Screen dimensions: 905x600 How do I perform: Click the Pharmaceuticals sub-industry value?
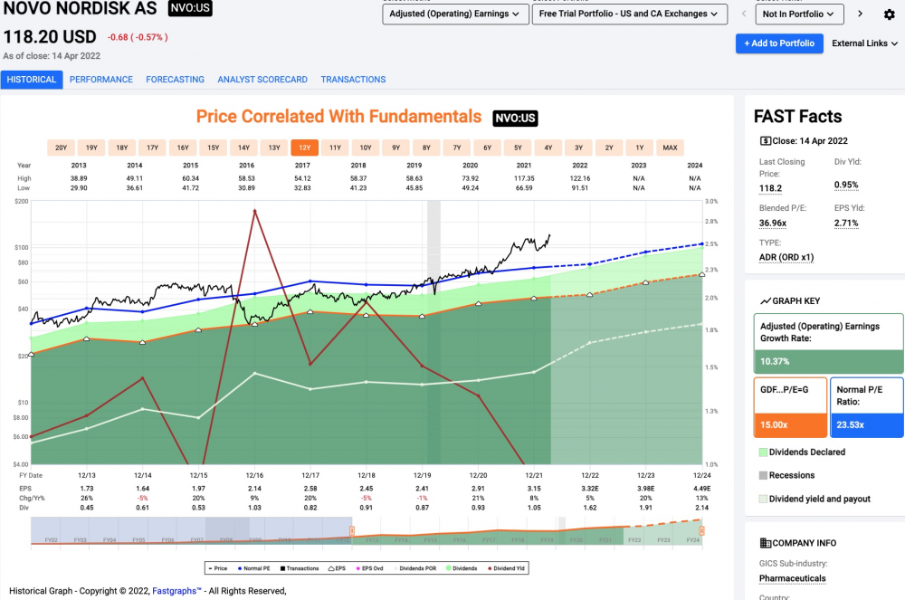click(x=793, y=578)
